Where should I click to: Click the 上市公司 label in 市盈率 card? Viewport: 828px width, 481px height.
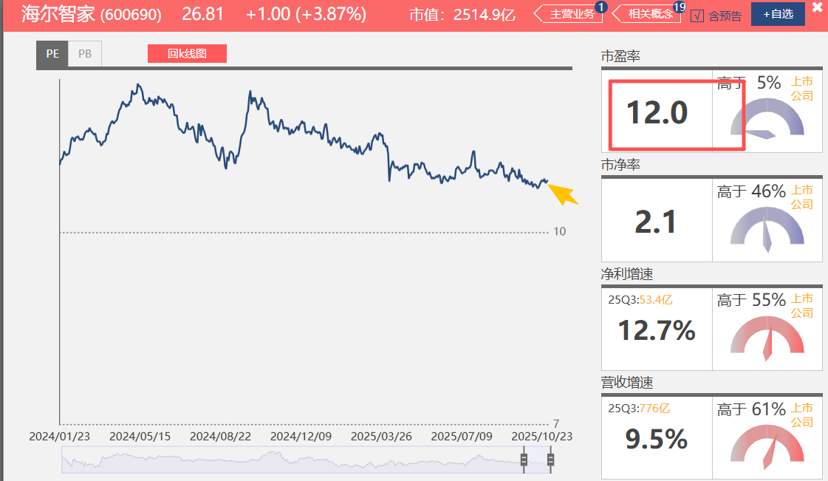(x=801, y=89)
